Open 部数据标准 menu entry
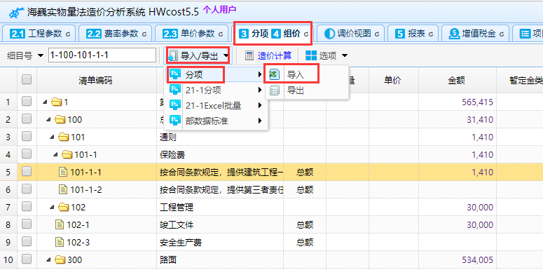This screenshot has width=543, height=270. 215,121
